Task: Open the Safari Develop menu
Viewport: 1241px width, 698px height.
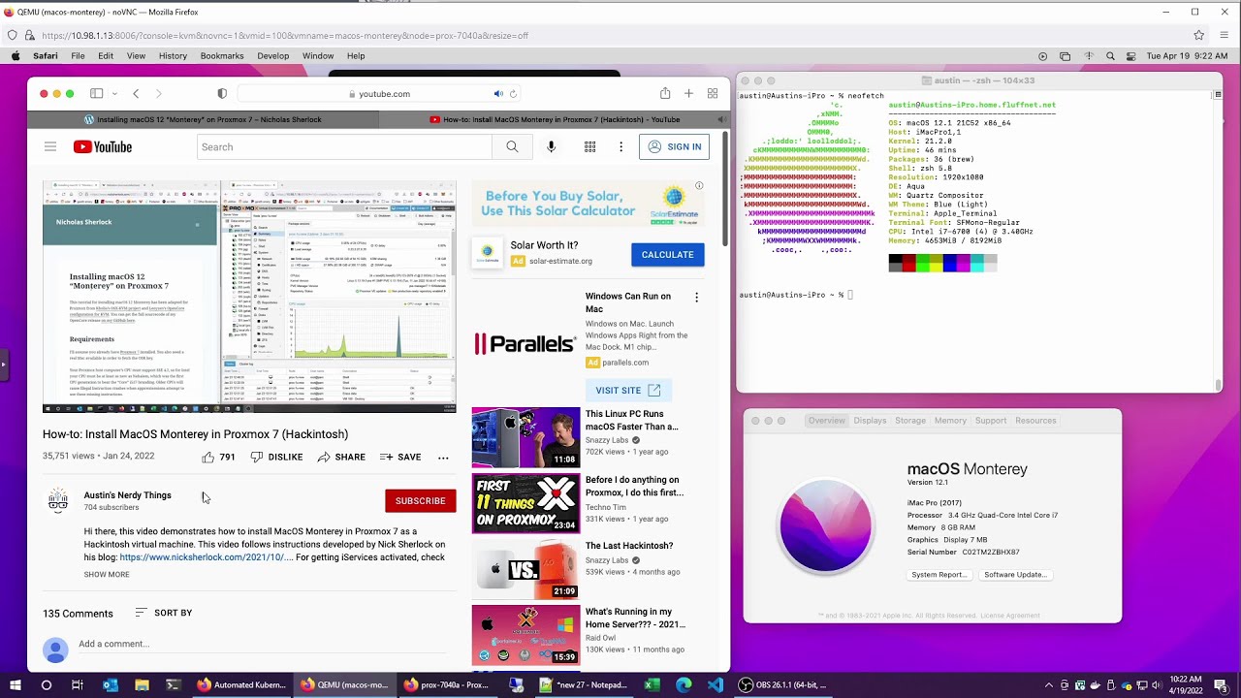Action: click(272, 56)
